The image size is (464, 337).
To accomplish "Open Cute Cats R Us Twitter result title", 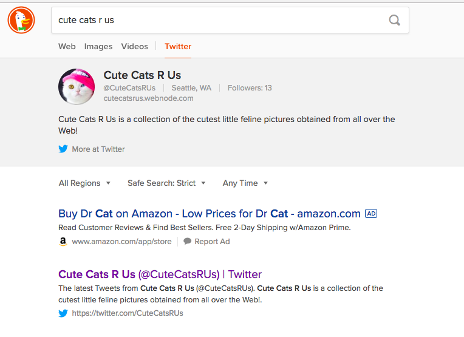I will [160, 274].
